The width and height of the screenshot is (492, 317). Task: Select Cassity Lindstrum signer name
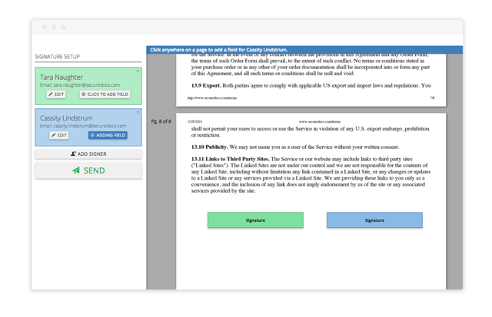click(x=66, y=118)
